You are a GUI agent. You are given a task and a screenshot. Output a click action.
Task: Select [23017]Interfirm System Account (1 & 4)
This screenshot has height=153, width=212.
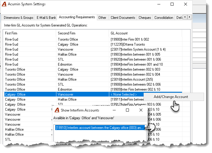[x=138, y=49]
